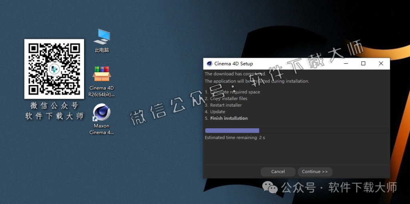Click the "Cinema 4D Setup" title bar text

point(233,63)
